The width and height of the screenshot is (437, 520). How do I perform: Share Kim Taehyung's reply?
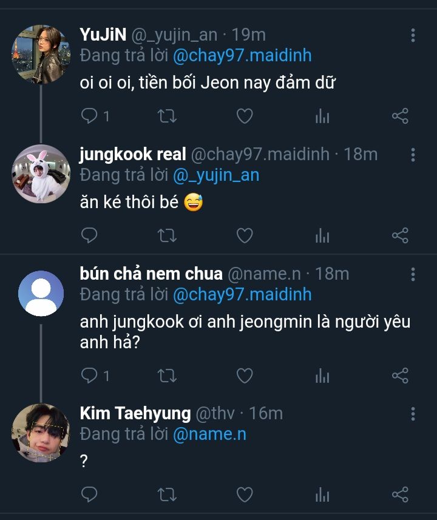pyautogui.click(x=400, y=495)
